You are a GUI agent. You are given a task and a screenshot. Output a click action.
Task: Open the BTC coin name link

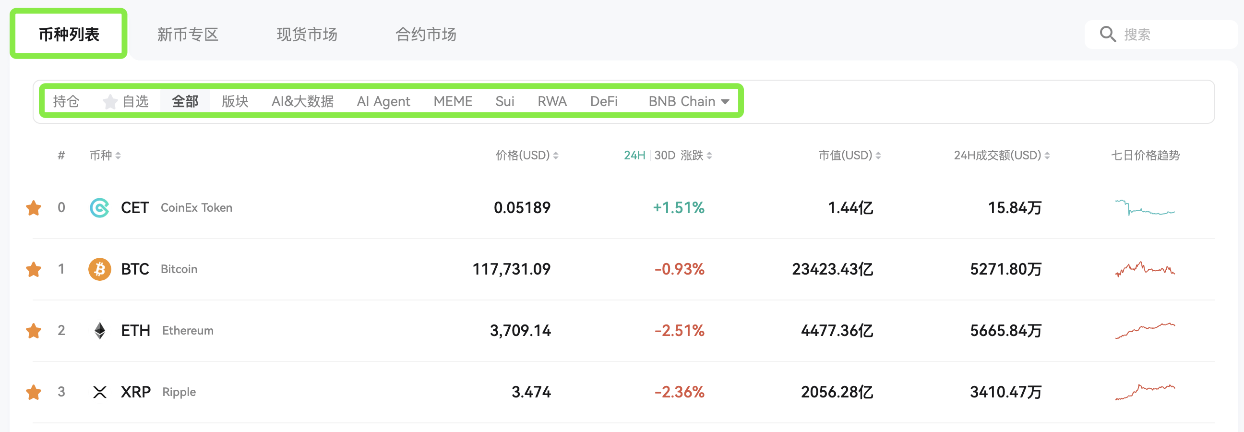(x=135, y=269)
